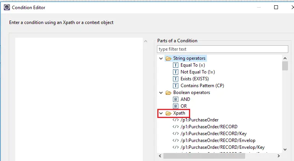Click the type filter text field

pos(223,49)
